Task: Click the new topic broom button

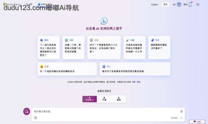Action: coord(27,112)
